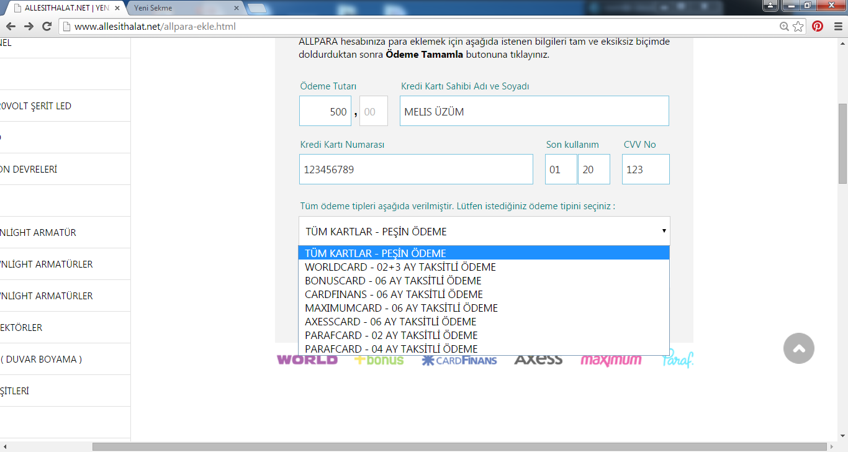Click the browser back arrow
Viewport: 848px width, 452px height.
(x=11, y=27)
